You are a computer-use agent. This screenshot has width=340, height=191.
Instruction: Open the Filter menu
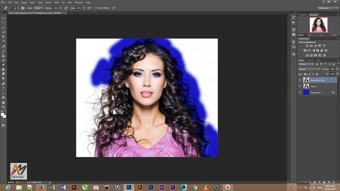click(x=56, y=2)
